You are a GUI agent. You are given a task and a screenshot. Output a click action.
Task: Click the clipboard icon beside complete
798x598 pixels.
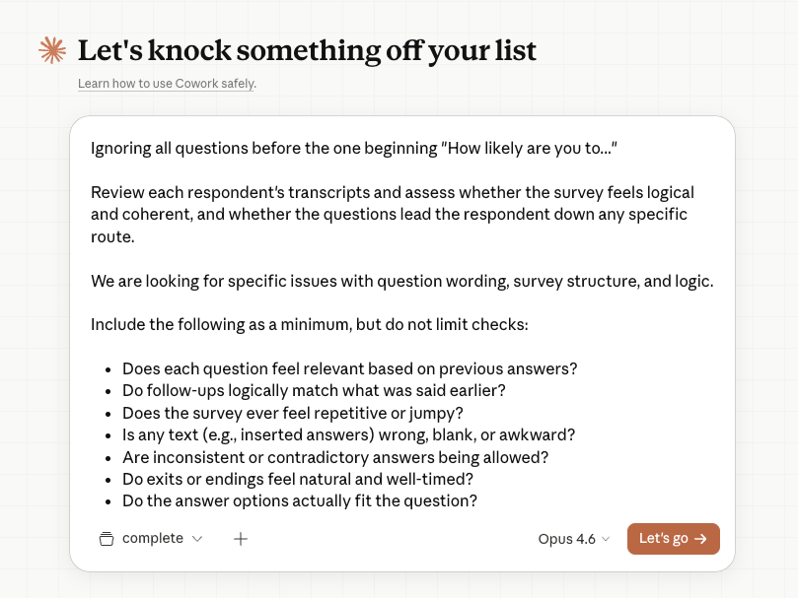106,539
